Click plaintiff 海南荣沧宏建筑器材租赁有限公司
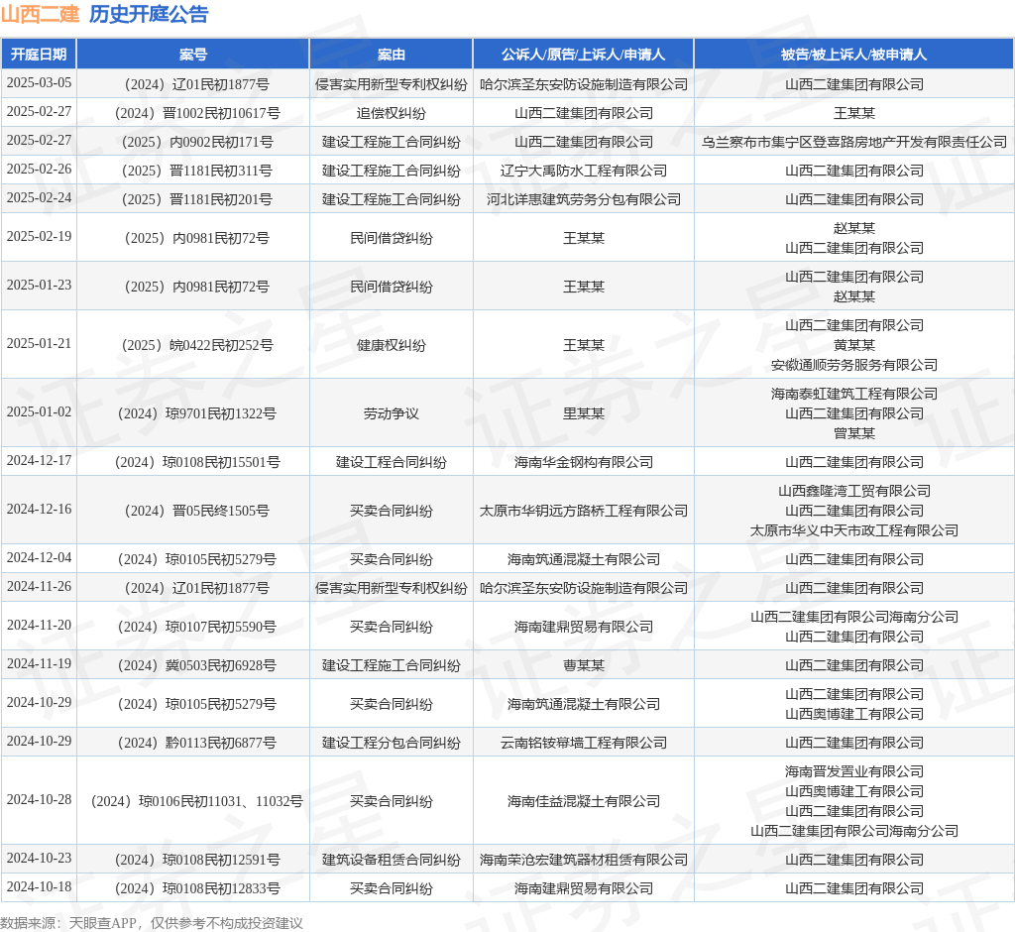 583,860
